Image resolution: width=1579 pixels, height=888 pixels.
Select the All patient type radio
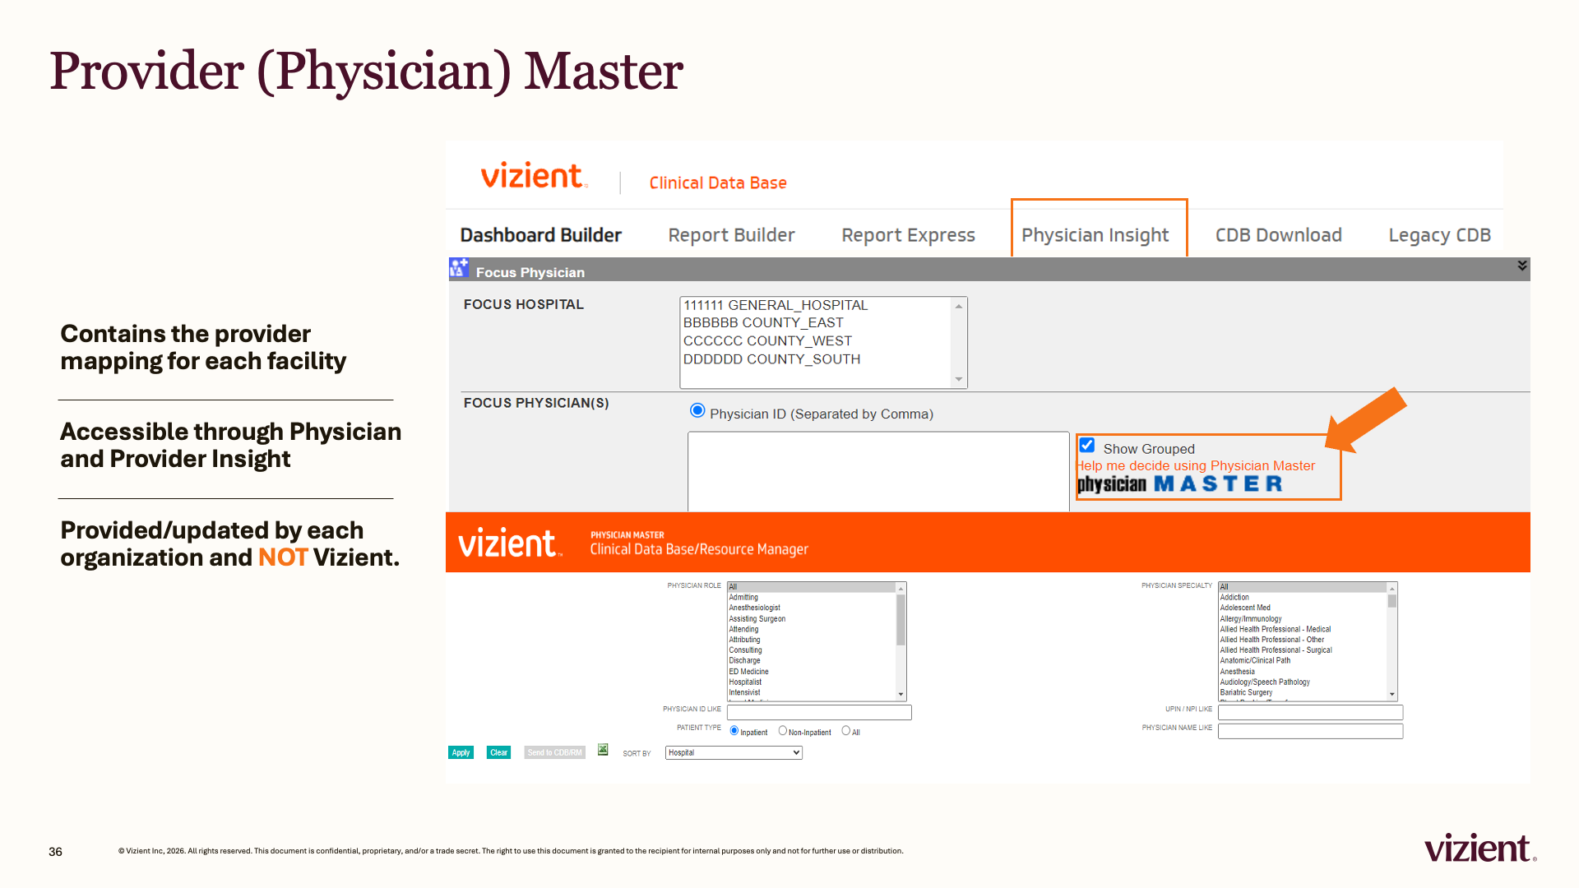[845, 731]
